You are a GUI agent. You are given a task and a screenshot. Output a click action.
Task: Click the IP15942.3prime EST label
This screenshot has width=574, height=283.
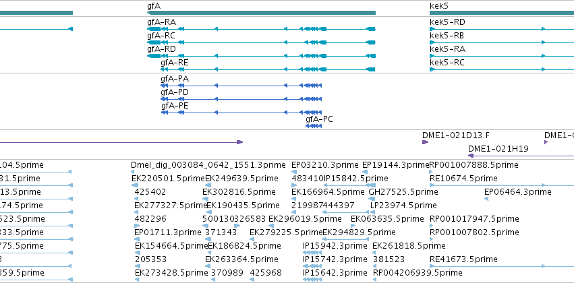click(x=335, y=246)
